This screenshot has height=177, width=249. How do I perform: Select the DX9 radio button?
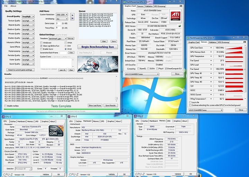[66, 46]
